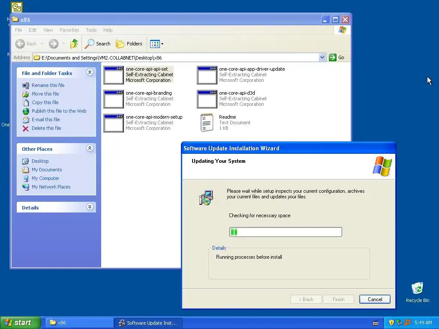
Task: Collapse the Other Places panel
Action: pos(90,148)
